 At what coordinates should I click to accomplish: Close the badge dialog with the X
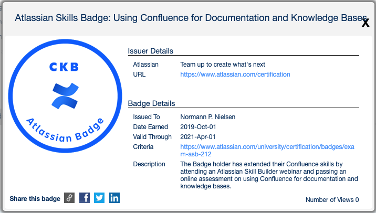[x=365, y=23]
